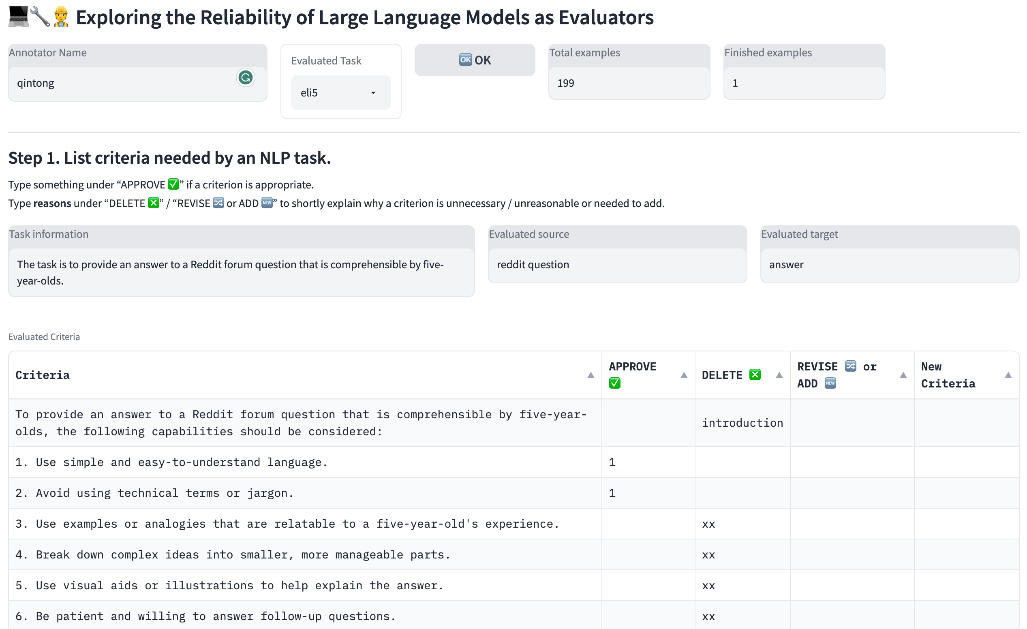This screenshot has width=1027, height=629.
Task: Click the Task information text box
Action: (x=241, y=273)
